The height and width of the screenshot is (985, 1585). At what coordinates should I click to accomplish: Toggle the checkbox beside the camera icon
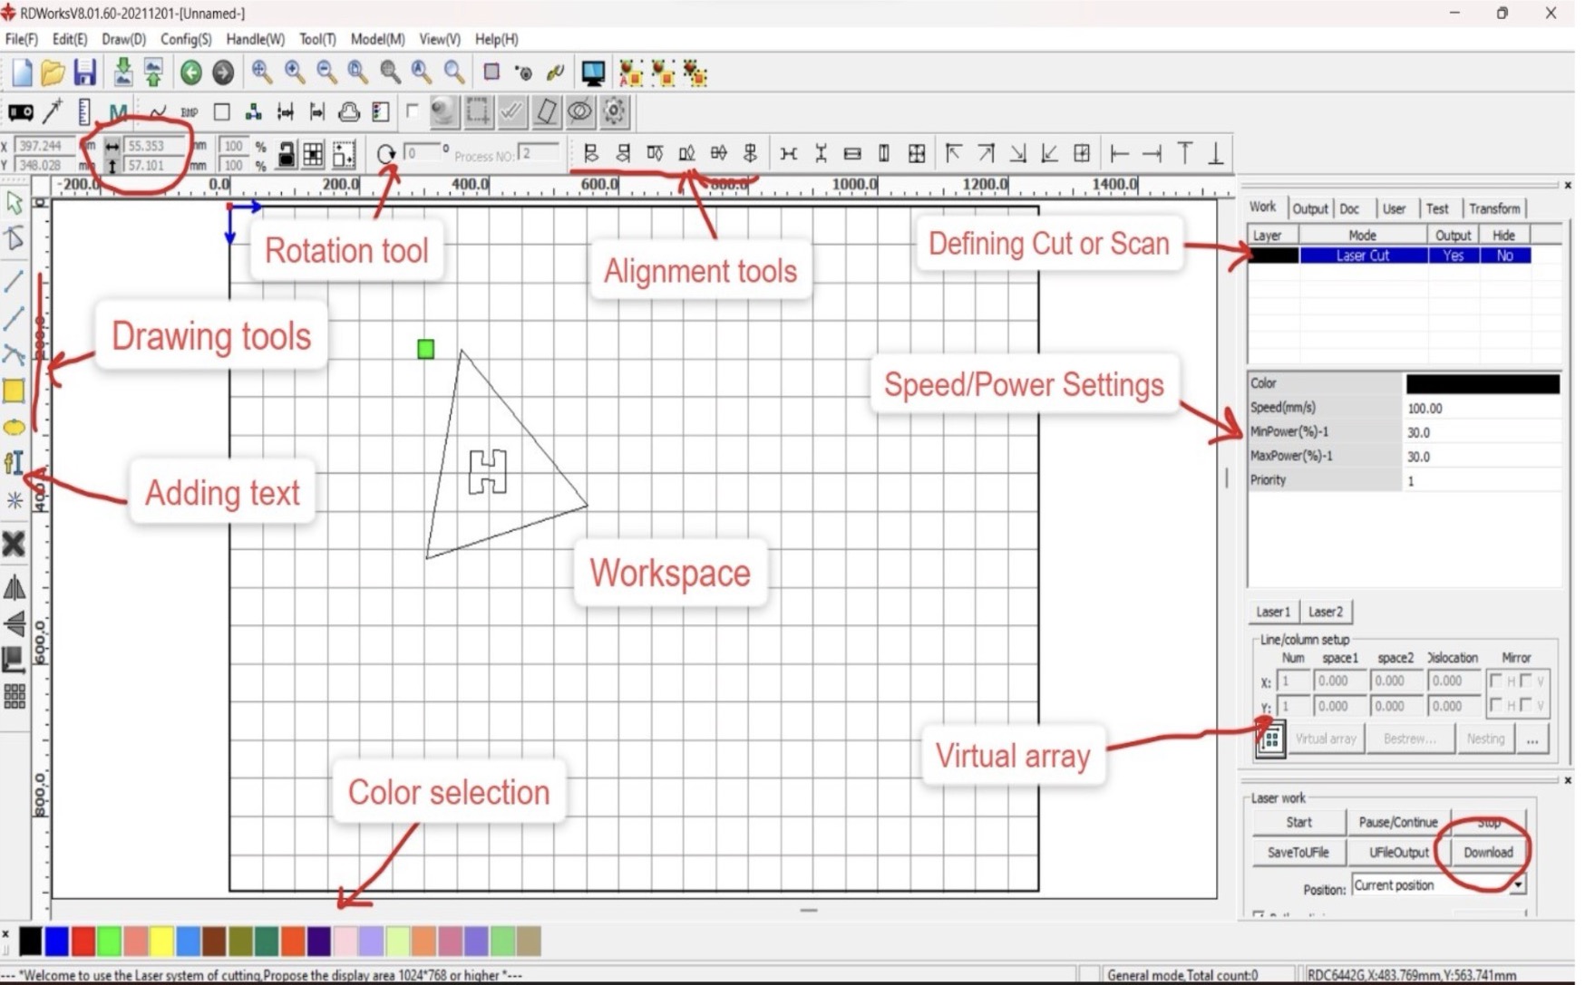tap(413, 111)
